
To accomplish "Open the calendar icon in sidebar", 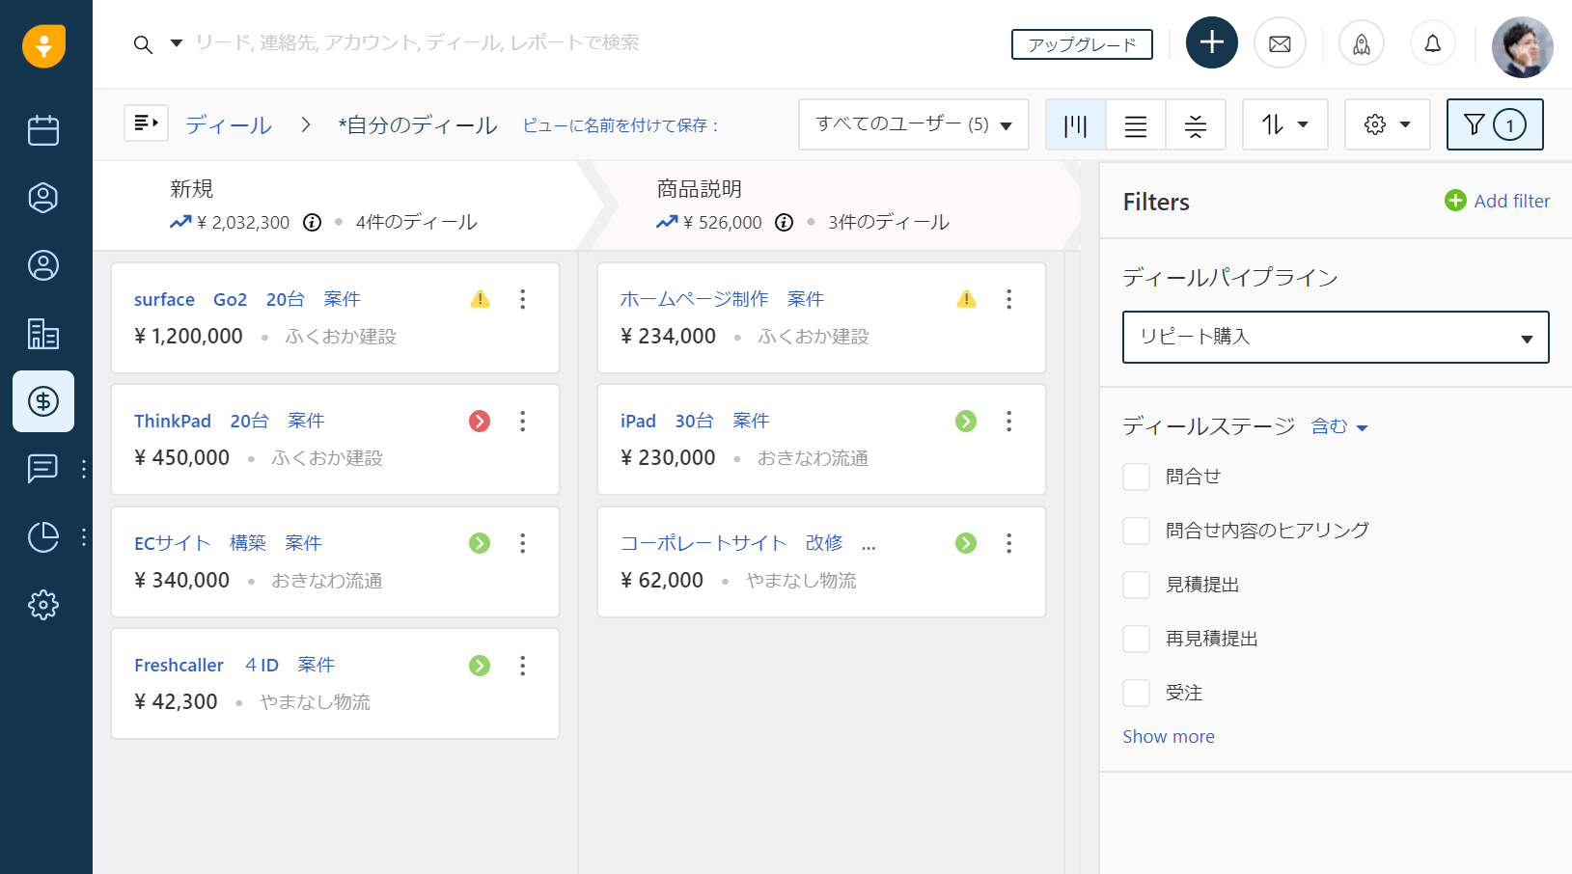I will pos(43,130).
